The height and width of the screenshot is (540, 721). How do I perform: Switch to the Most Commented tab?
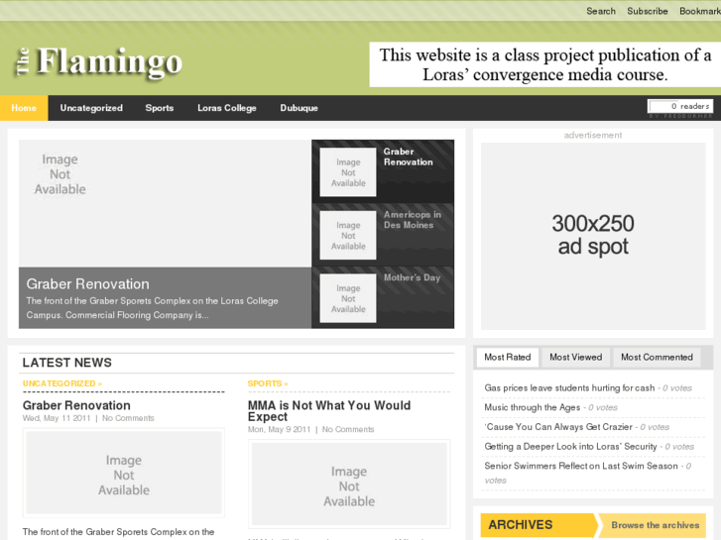[x=657, y=357]
